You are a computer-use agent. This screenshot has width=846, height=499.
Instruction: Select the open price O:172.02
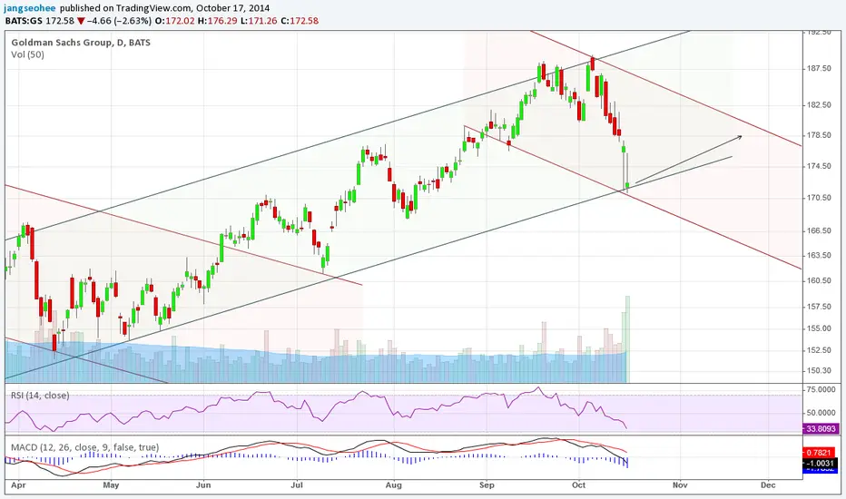[x=174, y=21]
